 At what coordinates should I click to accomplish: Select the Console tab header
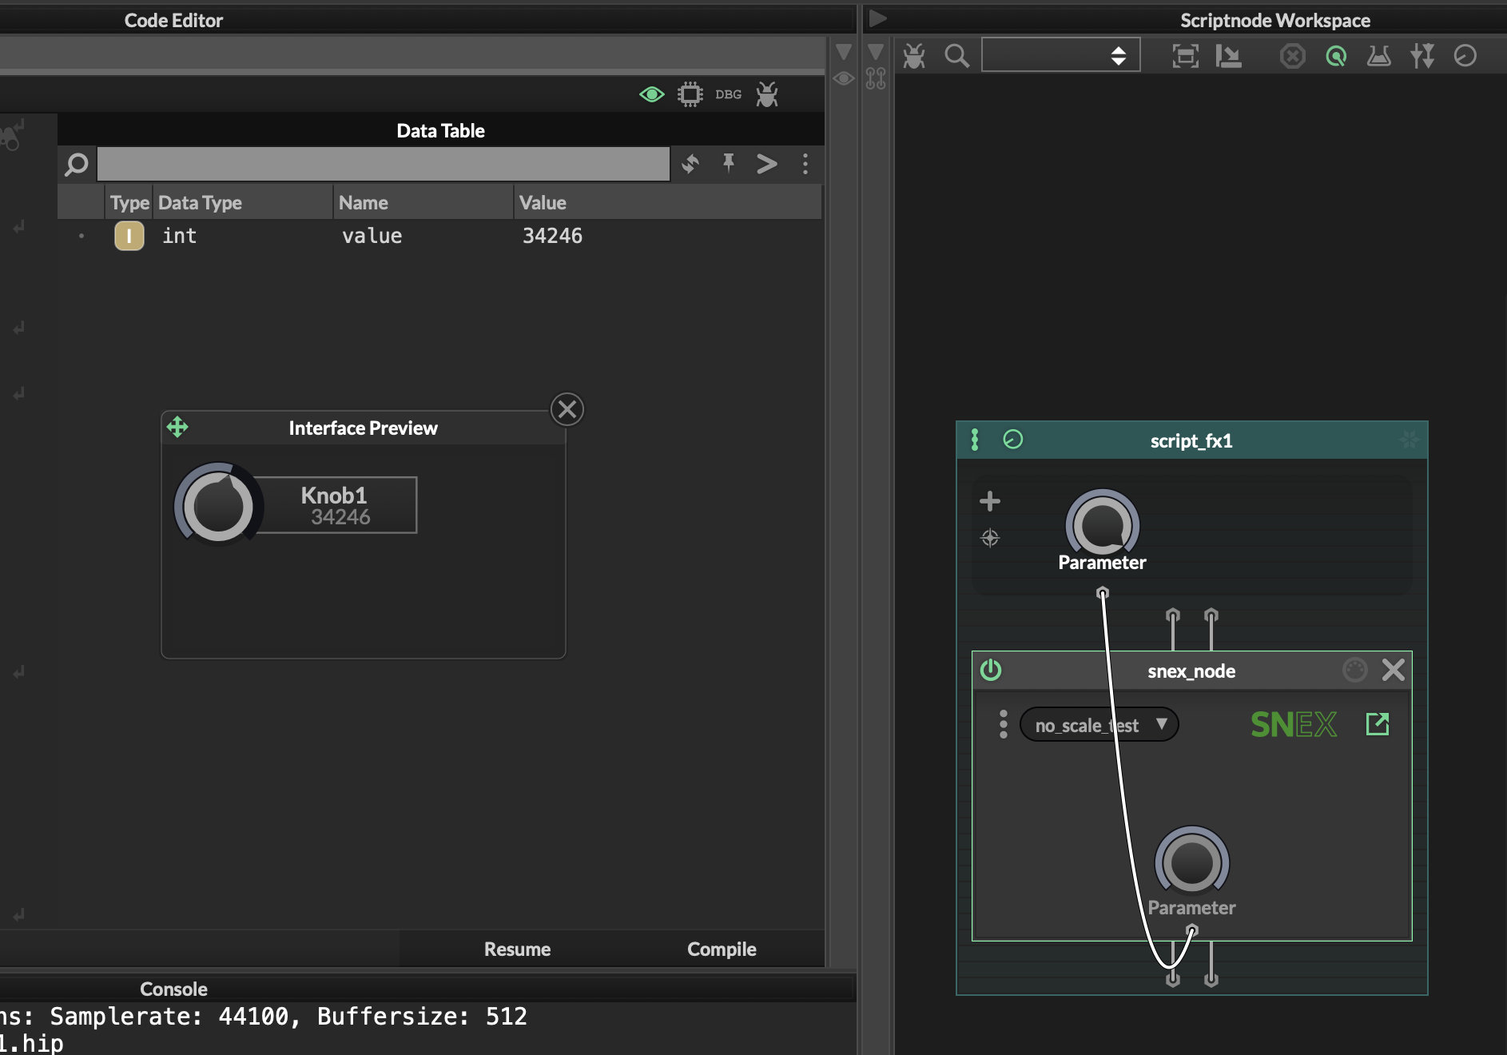pos(173,989)
